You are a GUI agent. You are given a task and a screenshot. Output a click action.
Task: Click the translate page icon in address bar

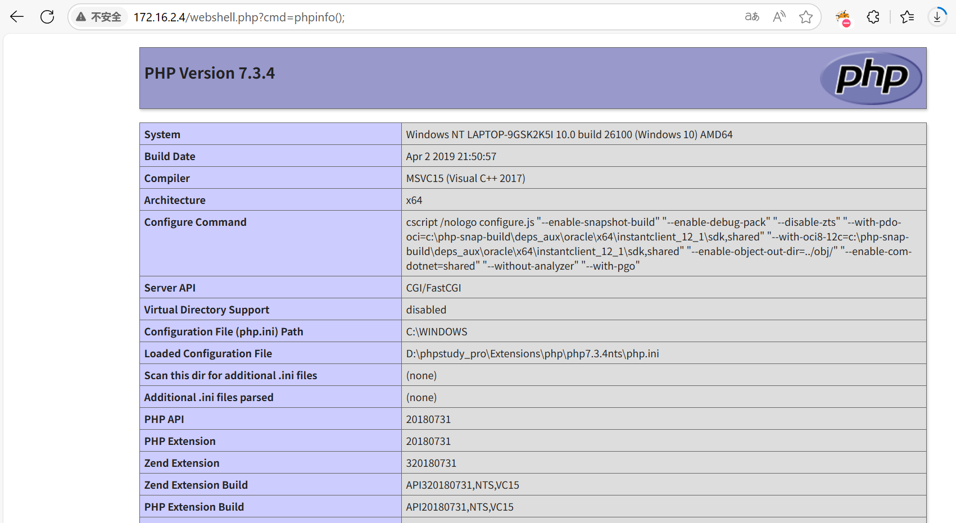coord(752,17)
